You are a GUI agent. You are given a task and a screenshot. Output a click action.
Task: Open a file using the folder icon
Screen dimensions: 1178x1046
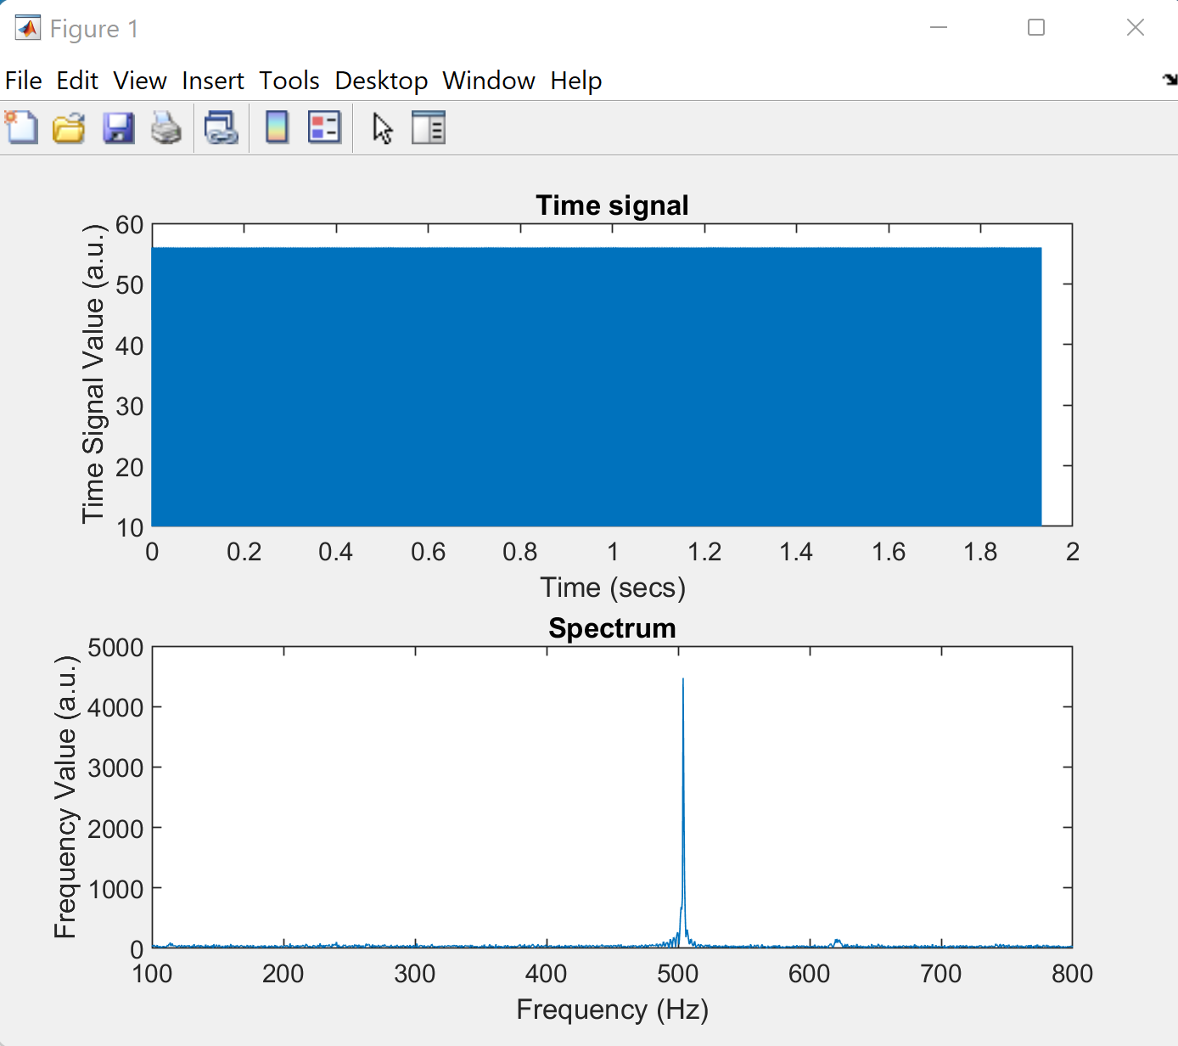(x=69, y=128)
